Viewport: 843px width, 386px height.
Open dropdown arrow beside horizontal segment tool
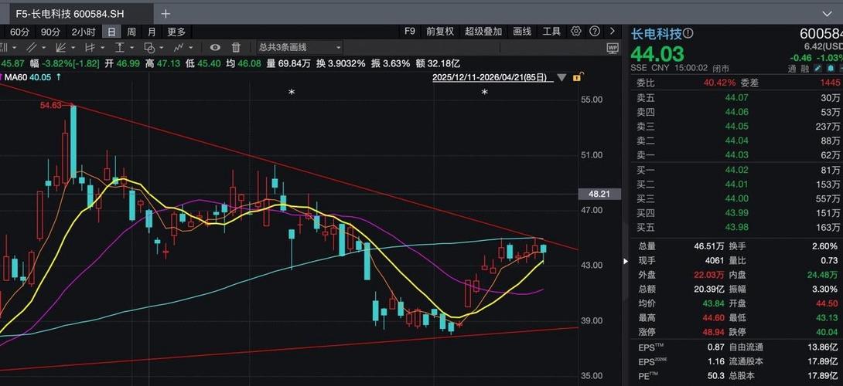(103, 48)
